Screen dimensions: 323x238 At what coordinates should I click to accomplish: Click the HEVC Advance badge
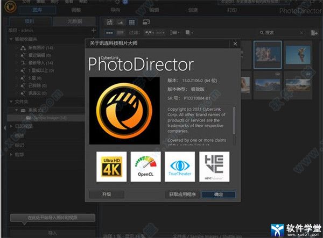click(x=214, y=167)
